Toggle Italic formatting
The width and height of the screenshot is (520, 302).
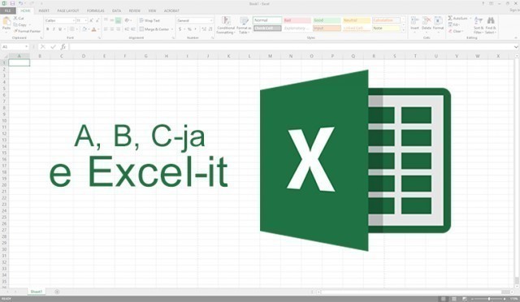click(x=54, y=29)
